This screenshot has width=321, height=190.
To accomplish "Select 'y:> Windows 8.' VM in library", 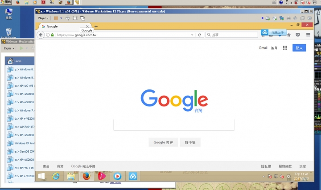I will click(20, 69).
